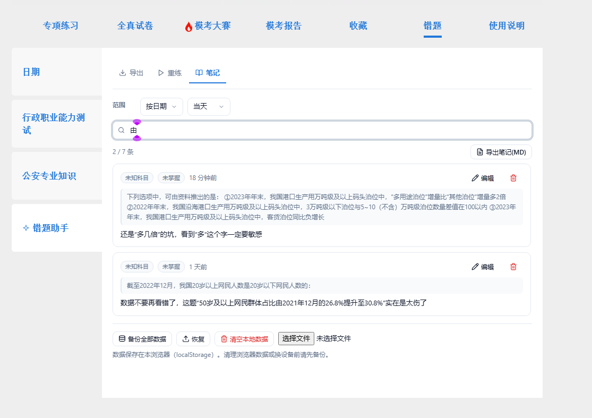
Task: Click the 未选择文件 label
Action: [x=334, y=339]
